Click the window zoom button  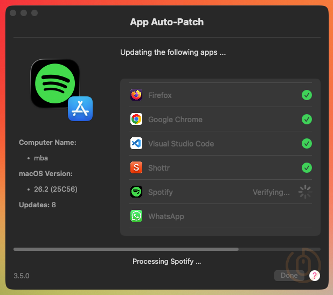click(x=34, y=13)
